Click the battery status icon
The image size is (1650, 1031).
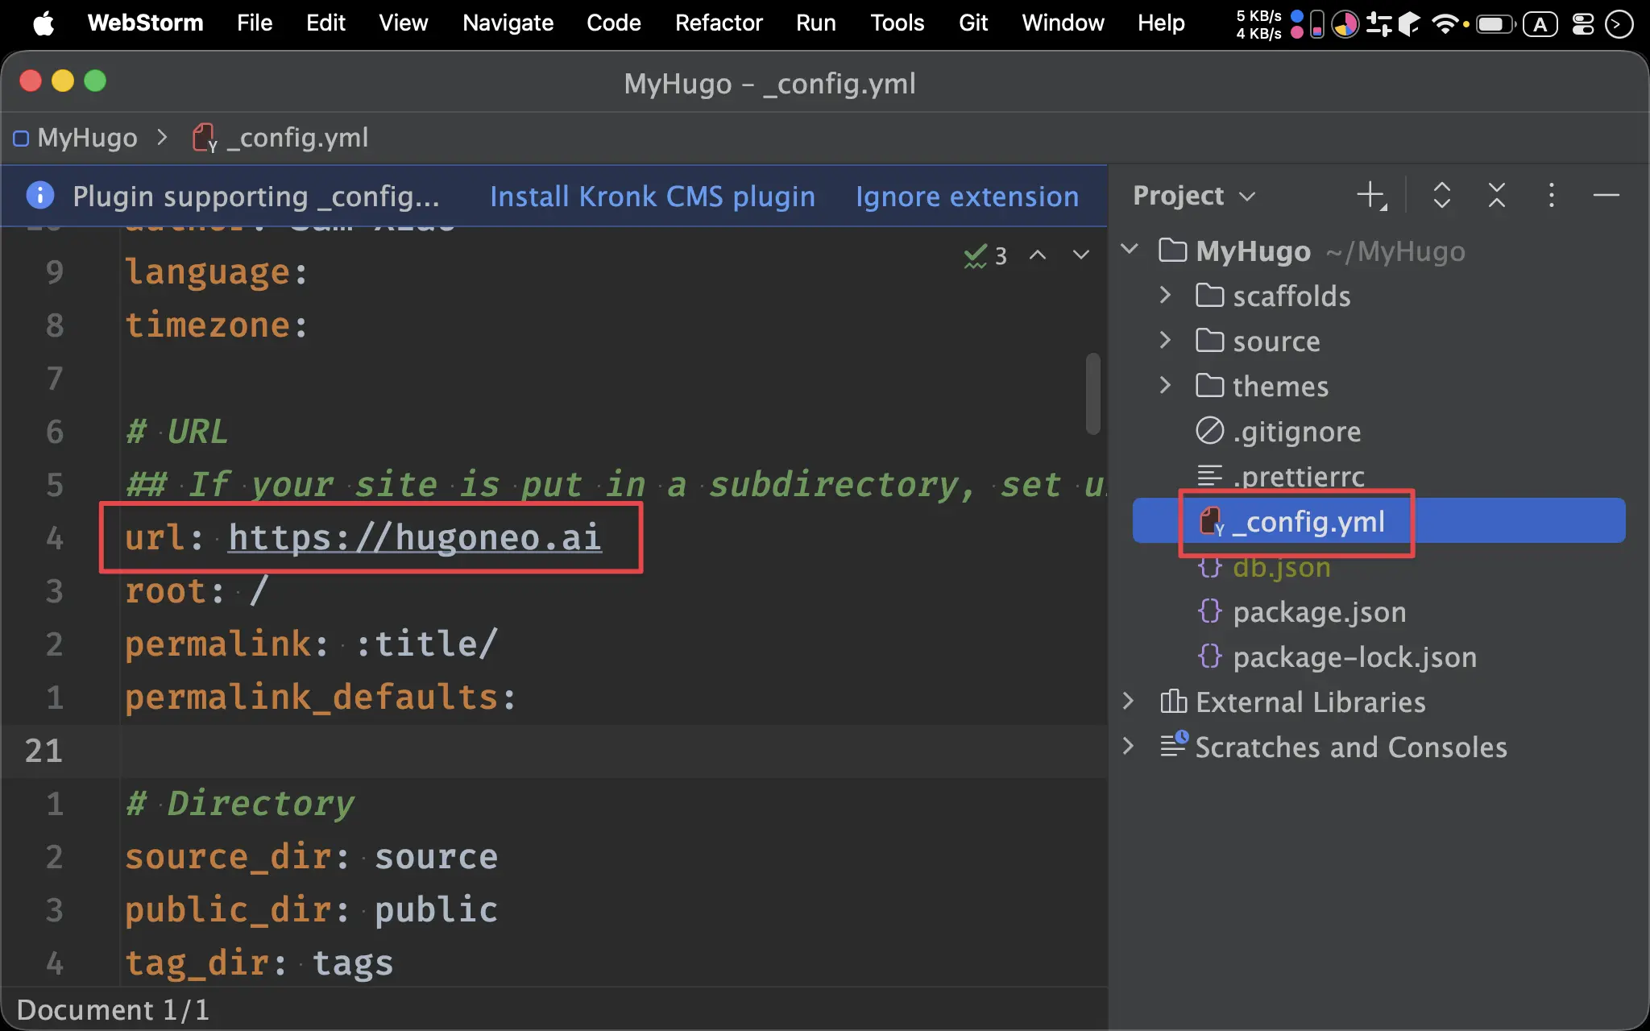click(1495, 24)
